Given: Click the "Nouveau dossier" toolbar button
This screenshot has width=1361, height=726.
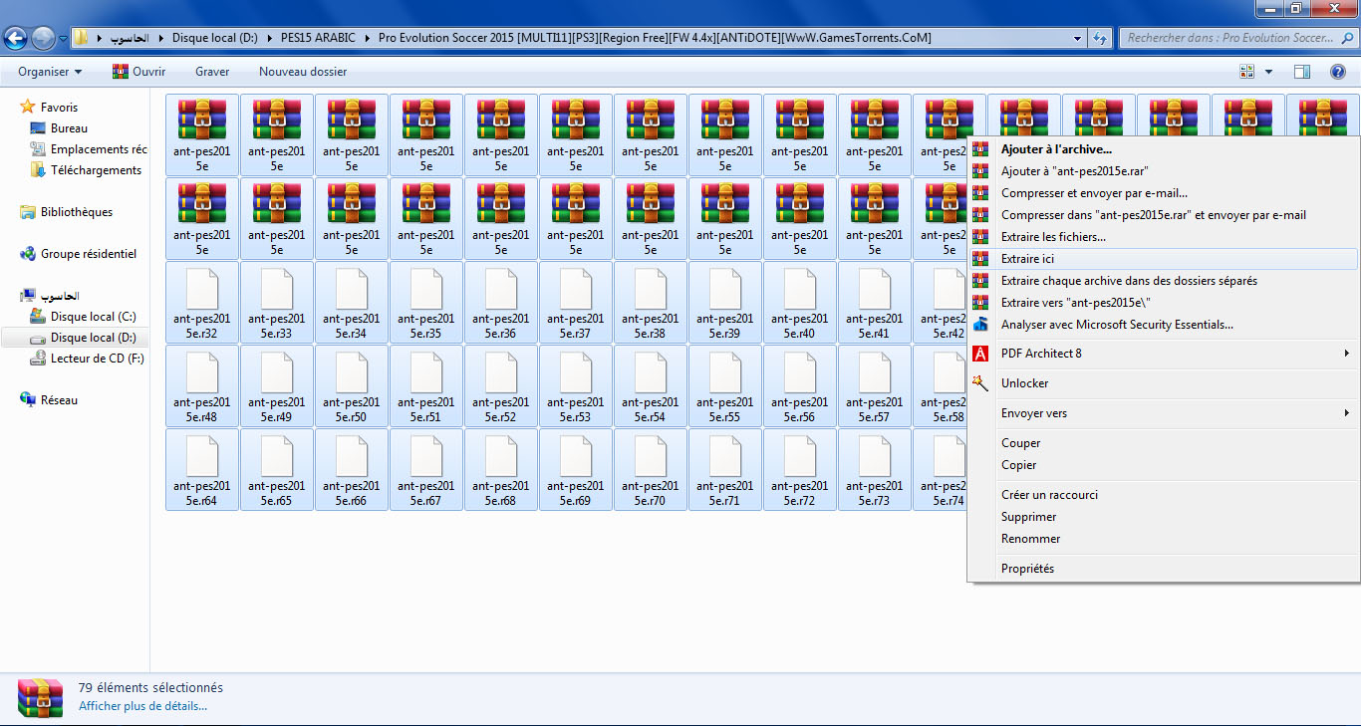Looking at the screenshot, I should pos(303,72).
